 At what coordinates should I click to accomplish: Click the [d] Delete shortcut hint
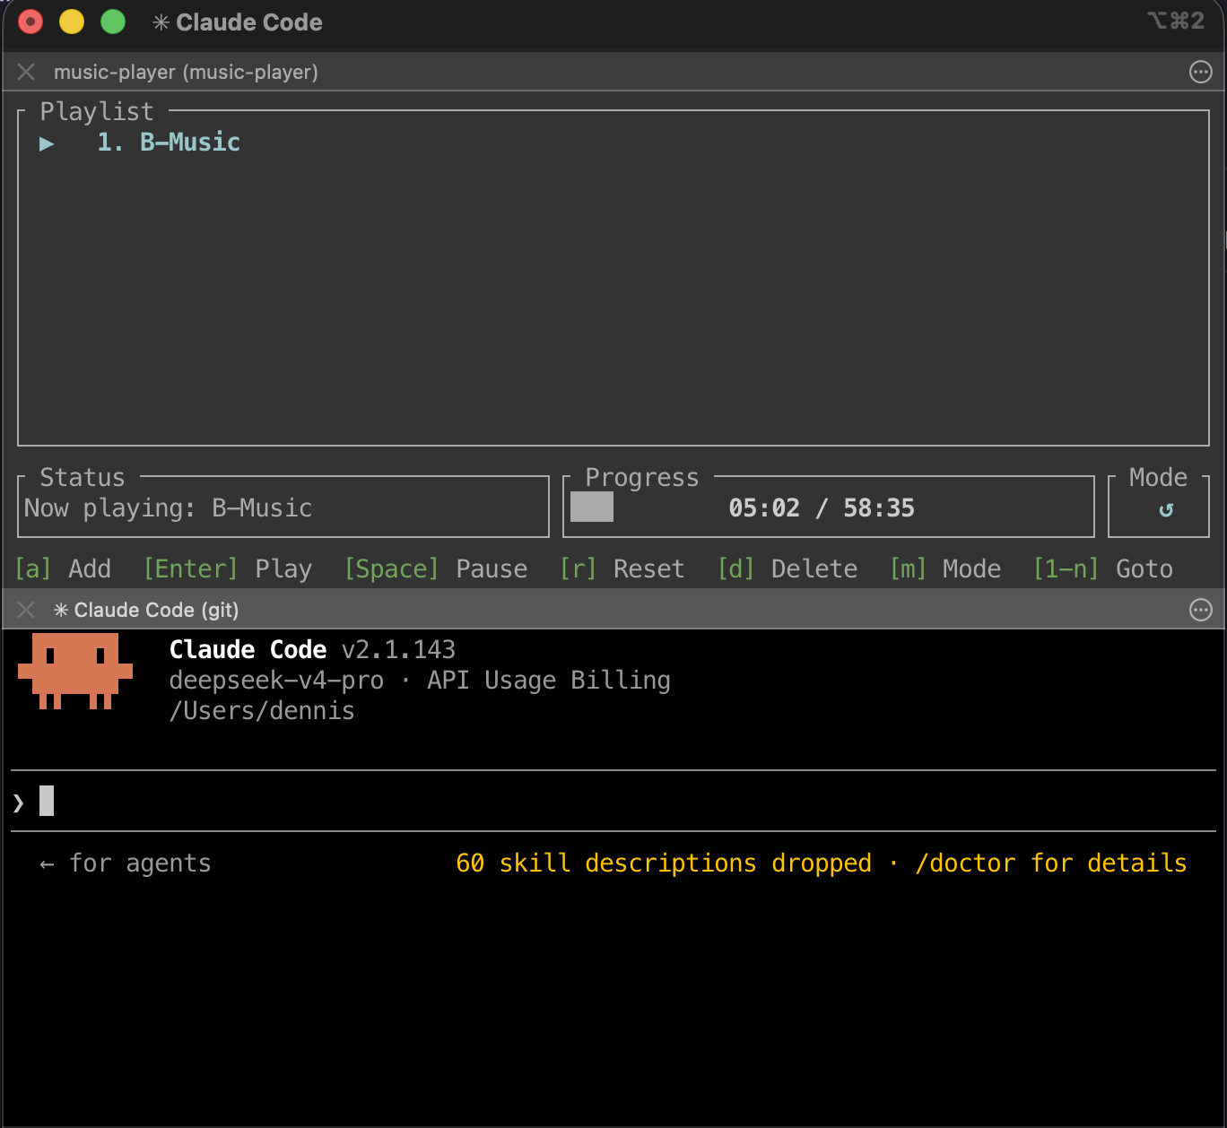[x=788, y=568]
